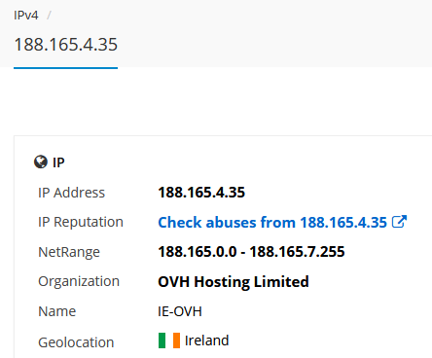The width and height of the screenshot is (432, 358).
Task: Select the NetRange value 188.165.0.0 - 188.165.7.255
Action: coord(251,252)
